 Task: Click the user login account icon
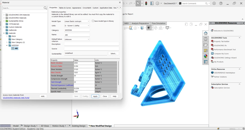214,3
